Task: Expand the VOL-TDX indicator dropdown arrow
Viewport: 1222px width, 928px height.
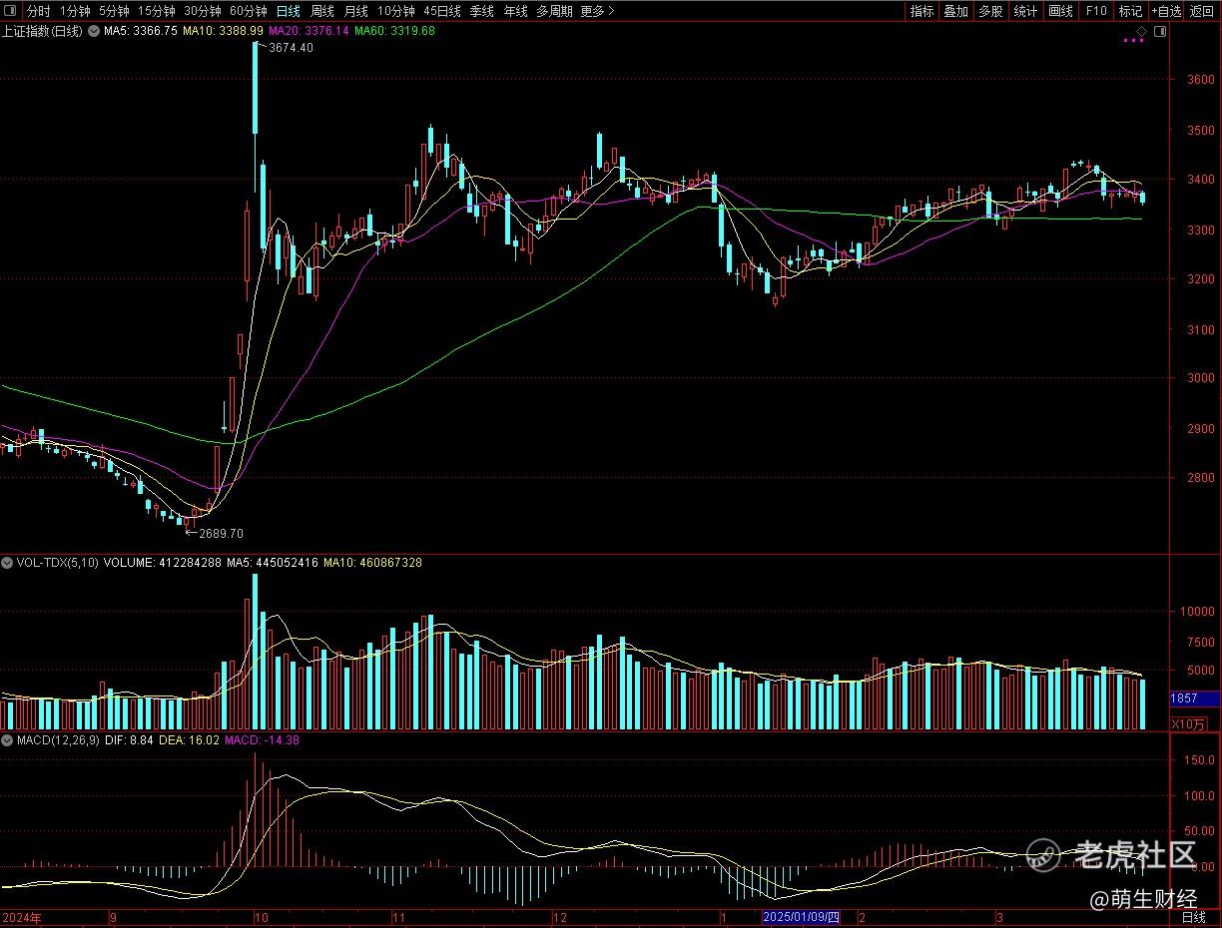Action: 8,563
